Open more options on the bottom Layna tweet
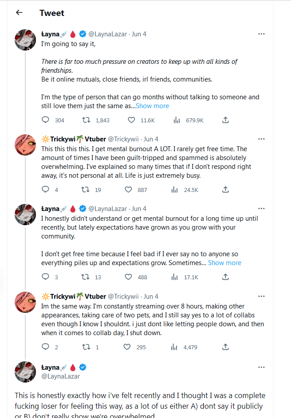Viewport: 291px width, 418px height. 262,367
